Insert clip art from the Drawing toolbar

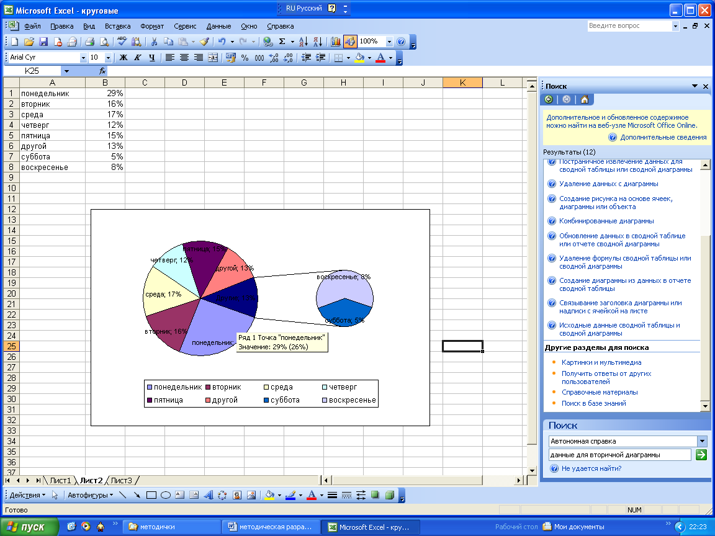click(236, 495)
